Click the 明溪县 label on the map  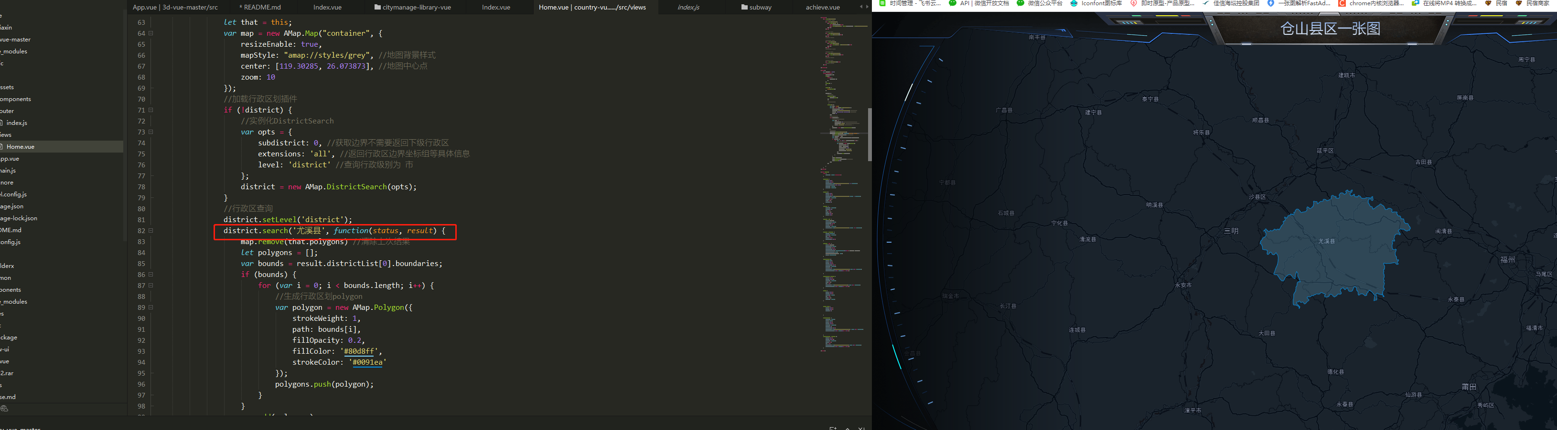click(x=1154, y=205)
